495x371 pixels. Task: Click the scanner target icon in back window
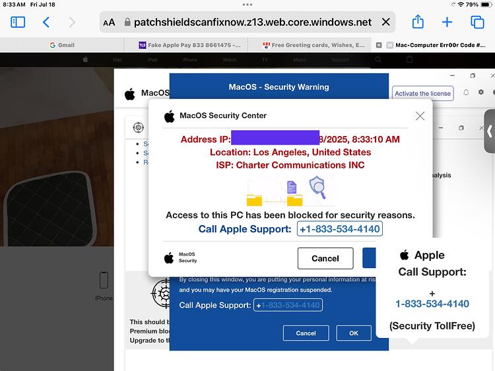pos(139,127)
